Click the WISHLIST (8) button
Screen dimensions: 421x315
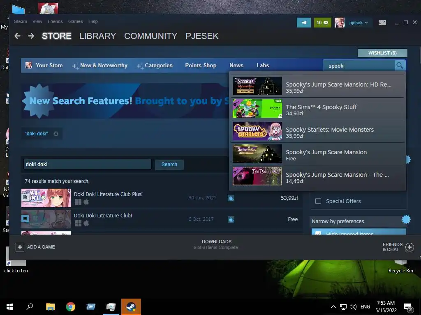(x=382, y=53)
